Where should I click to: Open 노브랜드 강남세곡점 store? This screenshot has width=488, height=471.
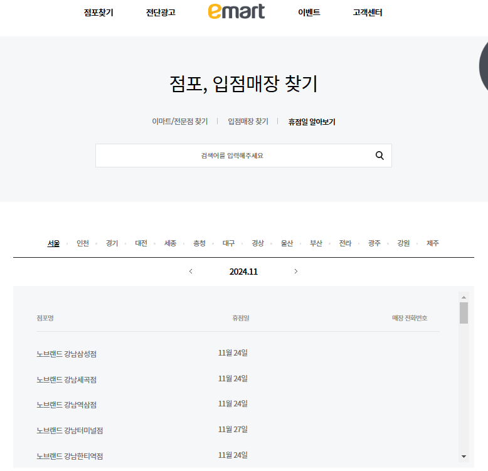66,380
